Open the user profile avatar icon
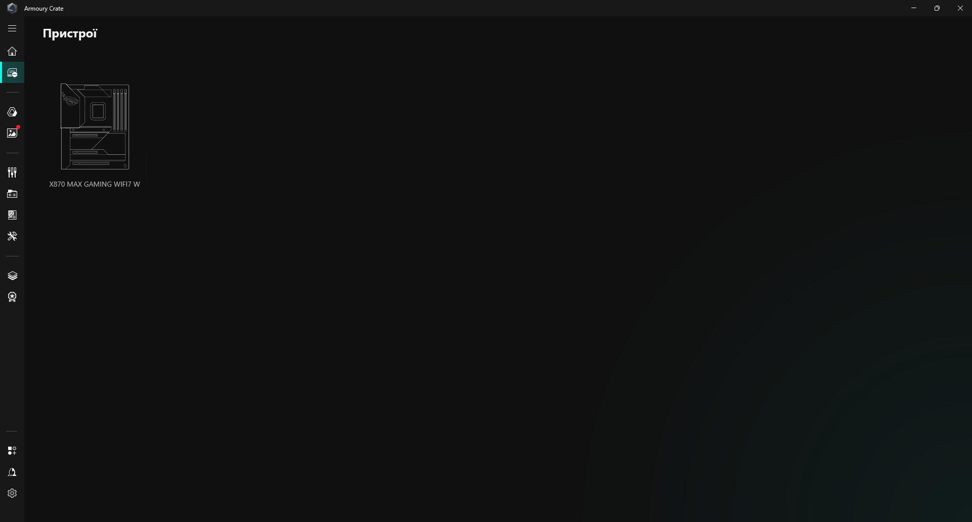Screen dimensions: 972x522 (x=12, y=472)
